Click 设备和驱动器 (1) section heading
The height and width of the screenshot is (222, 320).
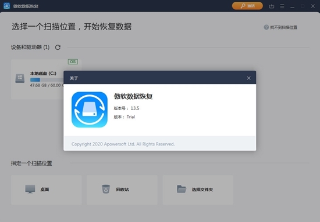(30, 48)
